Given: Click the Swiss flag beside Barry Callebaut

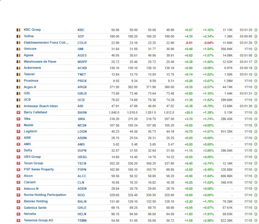Looking at the screenshot, I should point(18,113).
